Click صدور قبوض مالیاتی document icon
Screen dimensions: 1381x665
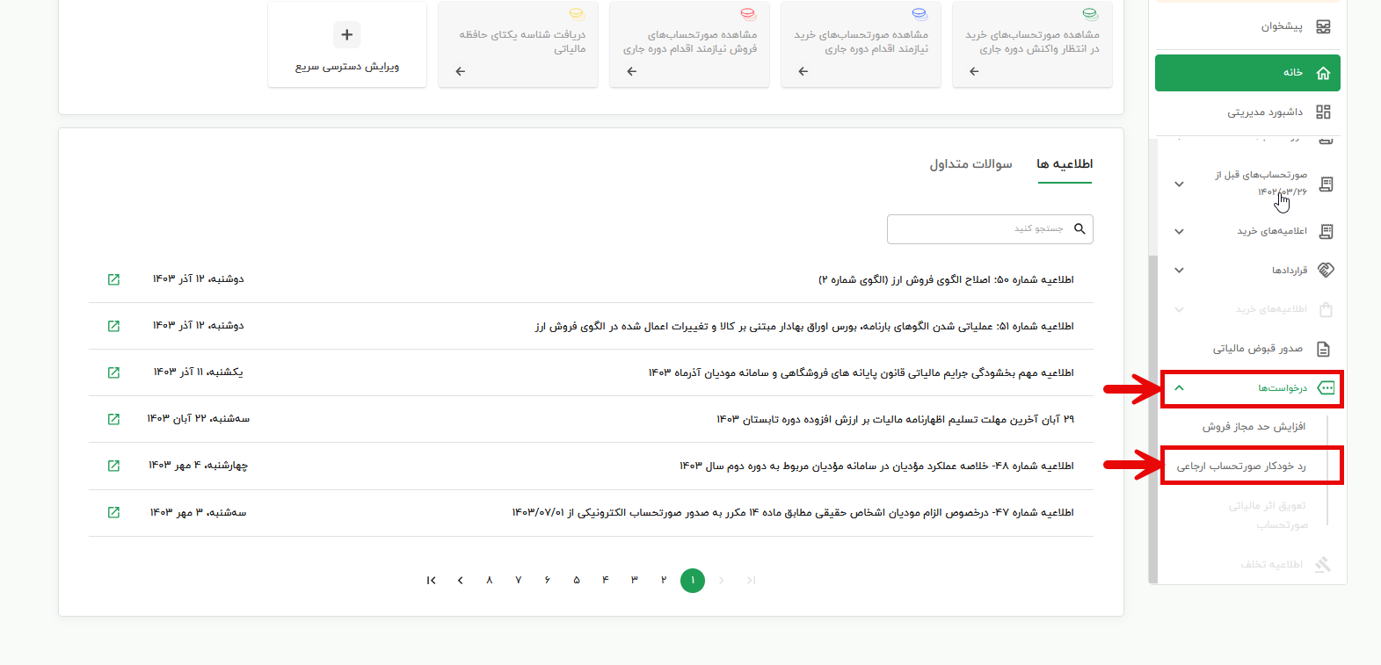[1323, 349]
